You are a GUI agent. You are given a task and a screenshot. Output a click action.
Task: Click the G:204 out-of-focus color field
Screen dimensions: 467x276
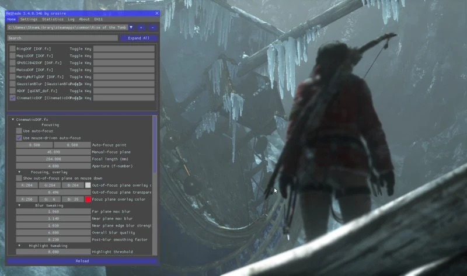tap(50, 185)
